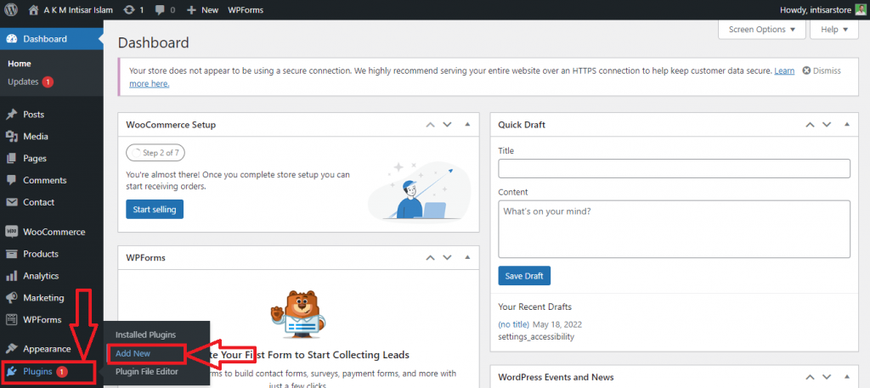Open the site home icon in admin bar
The image size is (870, 388).
33,10
